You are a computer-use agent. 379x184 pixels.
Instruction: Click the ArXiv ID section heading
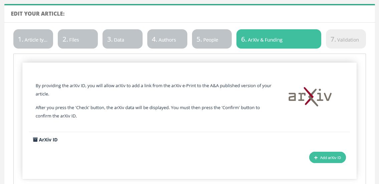[48, 140]
